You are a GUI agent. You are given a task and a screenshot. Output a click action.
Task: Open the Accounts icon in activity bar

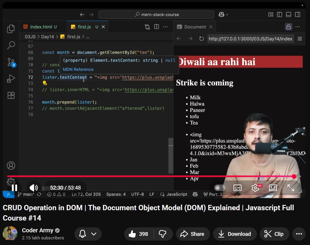coord(11,165)
